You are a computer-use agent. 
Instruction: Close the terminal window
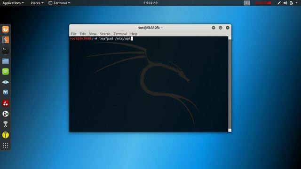click(x=228, y=28)
